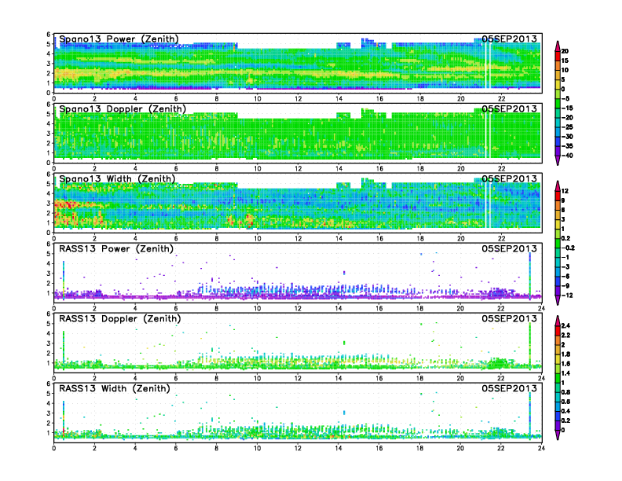
Task: Click the "5" y-axis tick of RASS13 Power panel
Action: [49, 254]
